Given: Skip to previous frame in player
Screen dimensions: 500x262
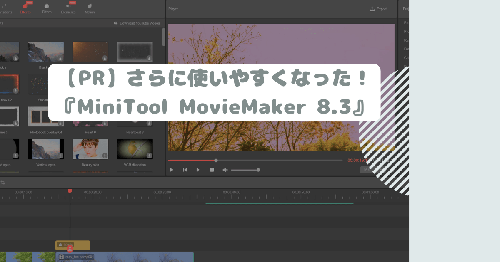Looking at the screenshot, I should [185, 170].
